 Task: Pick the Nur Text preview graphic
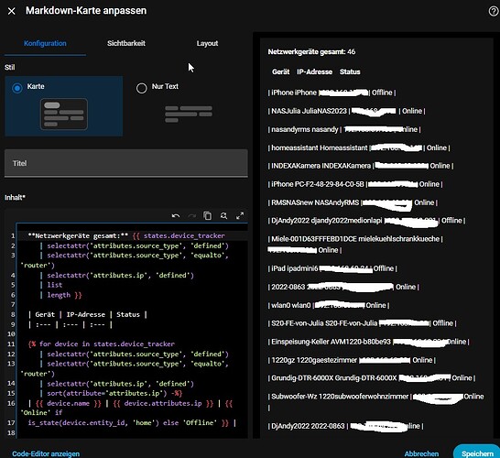(189, 114)
